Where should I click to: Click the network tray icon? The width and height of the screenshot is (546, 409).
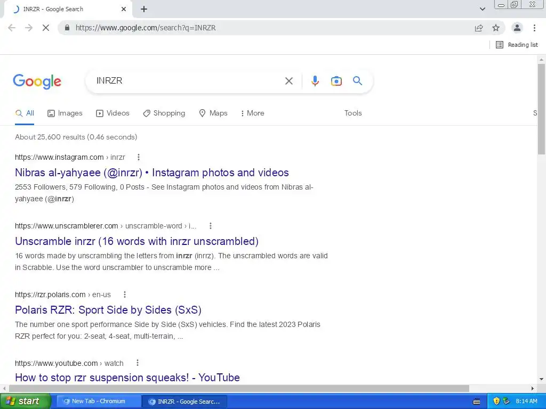507,402
